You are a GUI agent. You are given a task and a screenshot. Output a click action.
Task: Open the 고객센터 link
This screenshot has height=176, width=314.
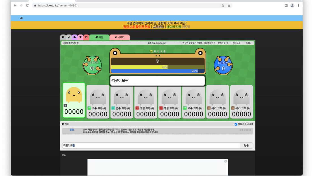coord(158,27)
